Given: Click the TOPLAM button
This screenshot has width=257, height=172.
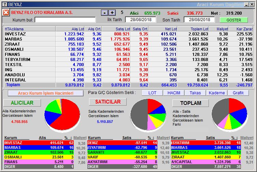Looking at the screenshot, I should point(191,103).
